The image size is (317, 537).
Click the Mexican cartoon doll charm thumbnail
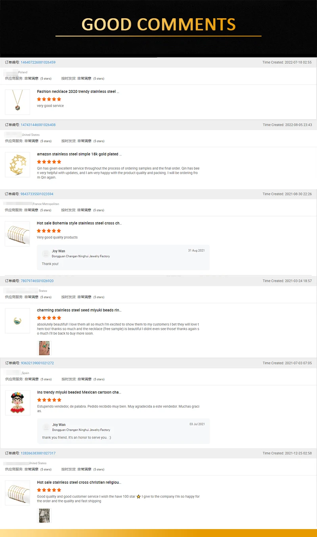[x=17, y=403]
